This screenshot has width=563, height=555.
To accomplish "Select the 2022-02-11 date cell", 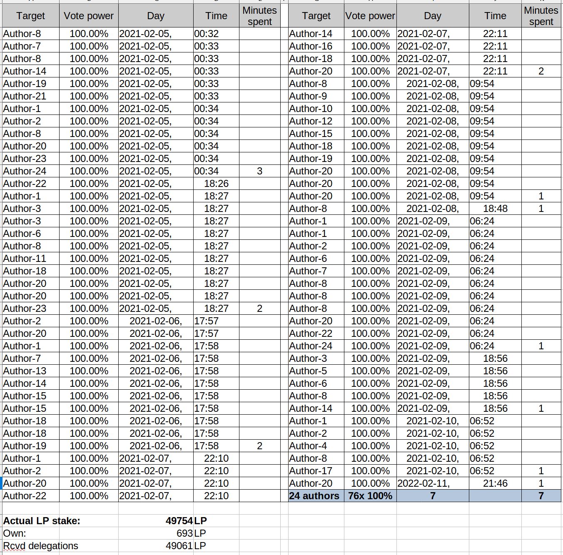I will [x=433, y=483].
